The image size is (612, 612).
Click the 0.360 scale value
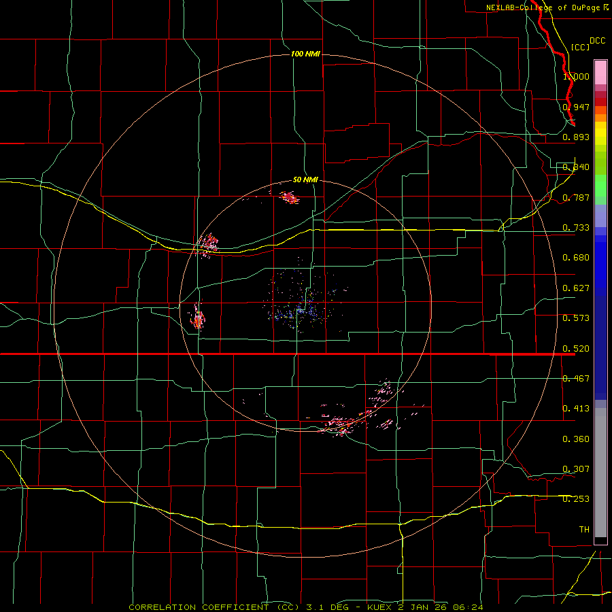pyautogui.click(x=576, y=439)
